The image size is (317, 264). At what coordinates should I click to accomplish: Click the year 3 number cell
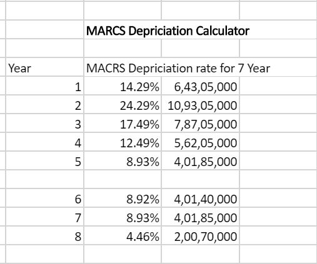tap(45, 124)
